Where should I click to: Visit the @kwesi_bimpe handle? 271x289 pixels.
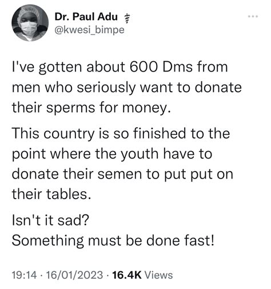point(89,30)
